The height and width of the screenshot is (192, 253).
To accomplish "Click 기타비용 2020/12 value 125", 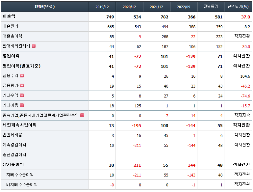I will [x=138, y=106].
